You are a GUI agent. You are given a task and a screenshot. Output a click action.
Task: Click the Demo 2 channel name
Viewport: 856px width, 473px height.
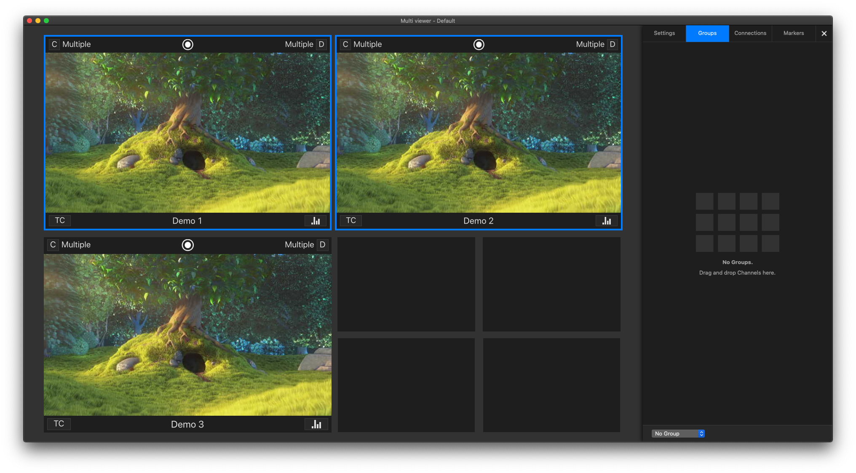(479, 221)
